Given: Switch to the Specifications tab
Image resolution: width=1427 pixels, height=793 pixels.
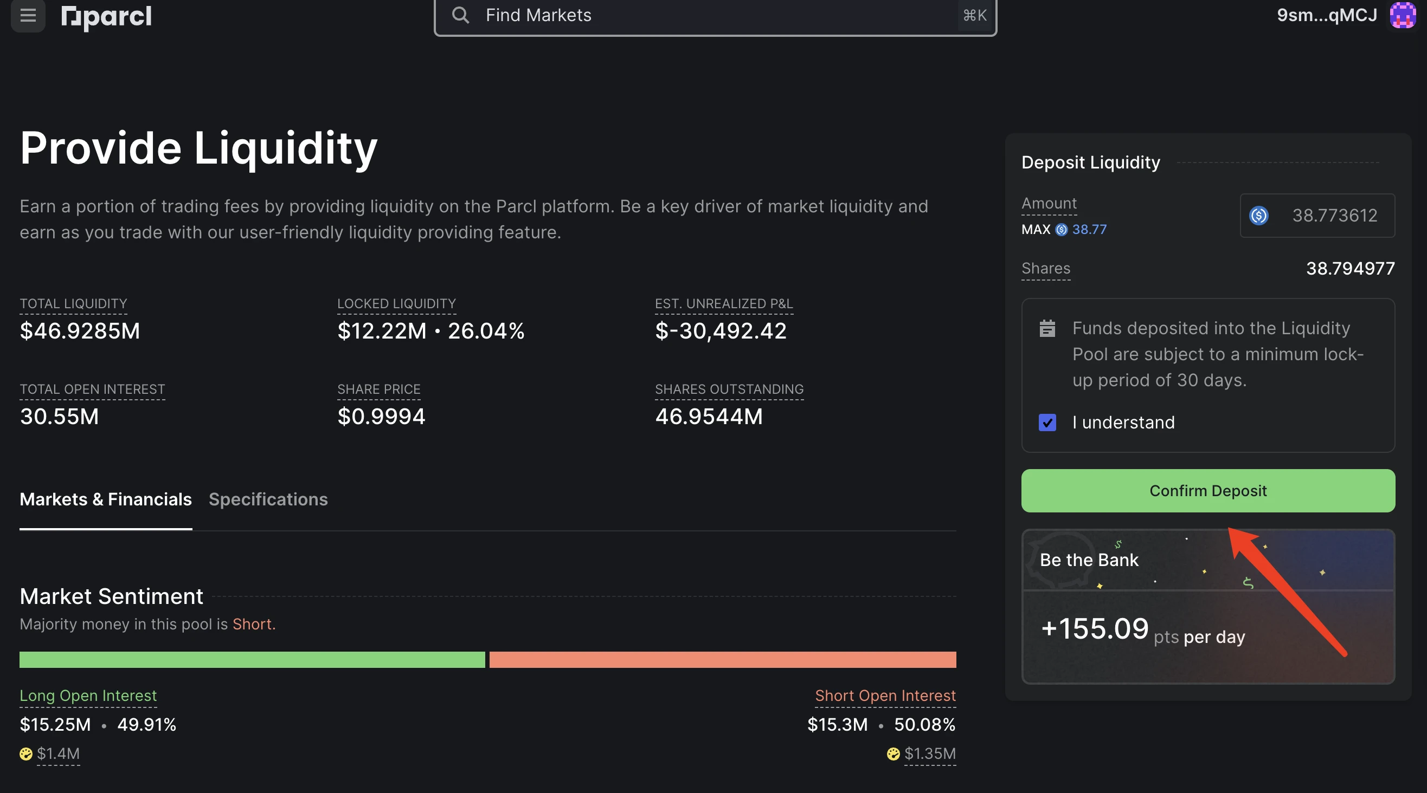Looking at the screenshot, I should click(x=268, y=499).
